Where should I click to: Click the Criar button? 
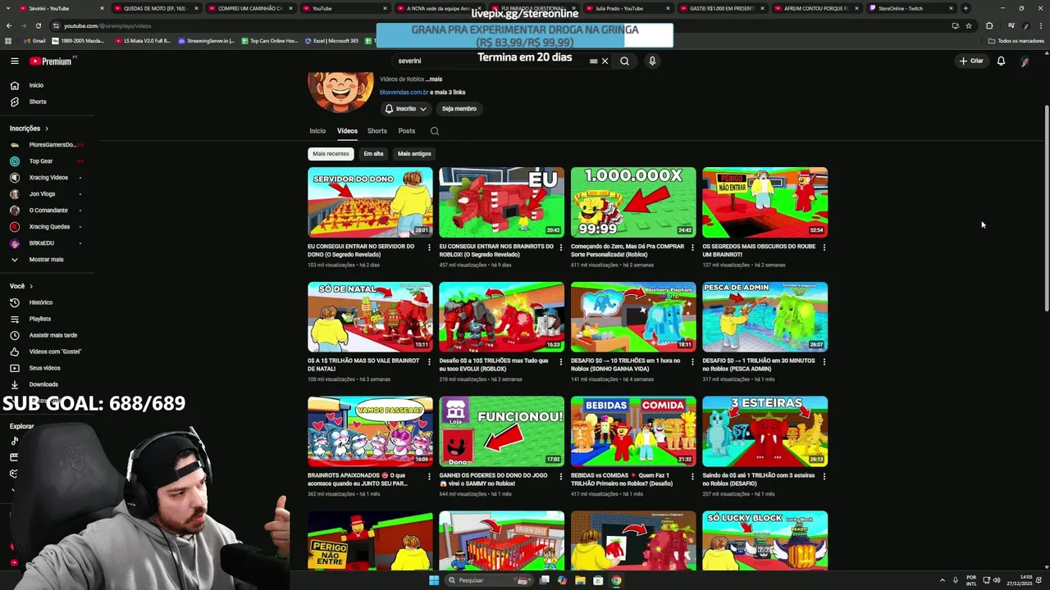pos(971,61)
